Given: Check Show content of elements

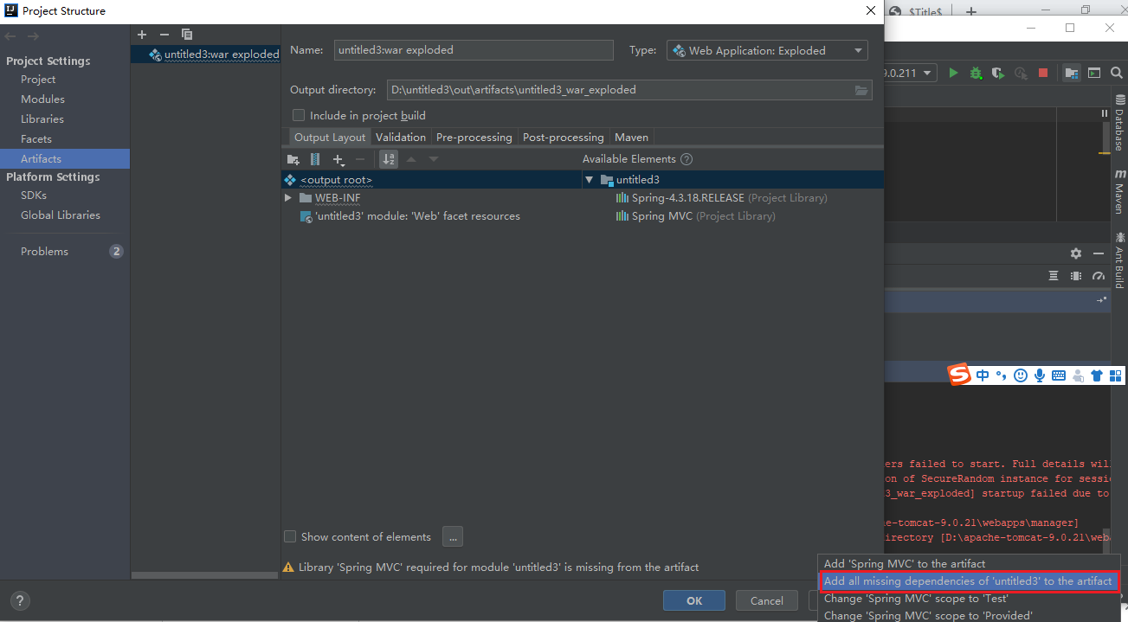Looking at the screenshot, I should (x=290, y=536).
